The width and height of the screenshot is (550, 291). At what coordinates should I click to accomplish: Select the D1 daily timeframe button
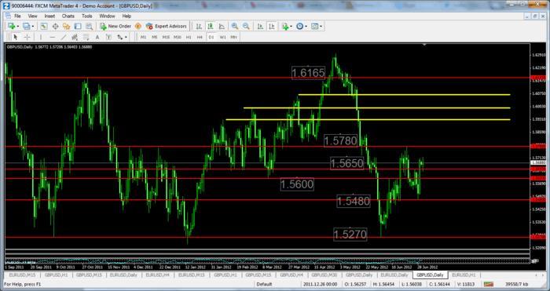pos(211,37)
